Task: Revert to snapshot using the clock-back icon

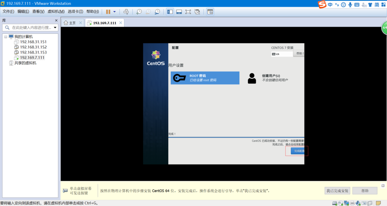Action: click(148, 12)
